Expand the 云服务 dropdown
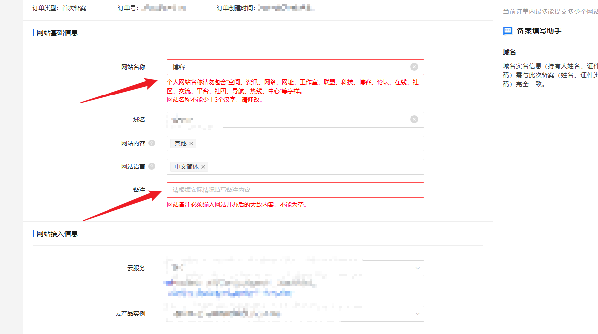598x334 pixels. point(417,268)
